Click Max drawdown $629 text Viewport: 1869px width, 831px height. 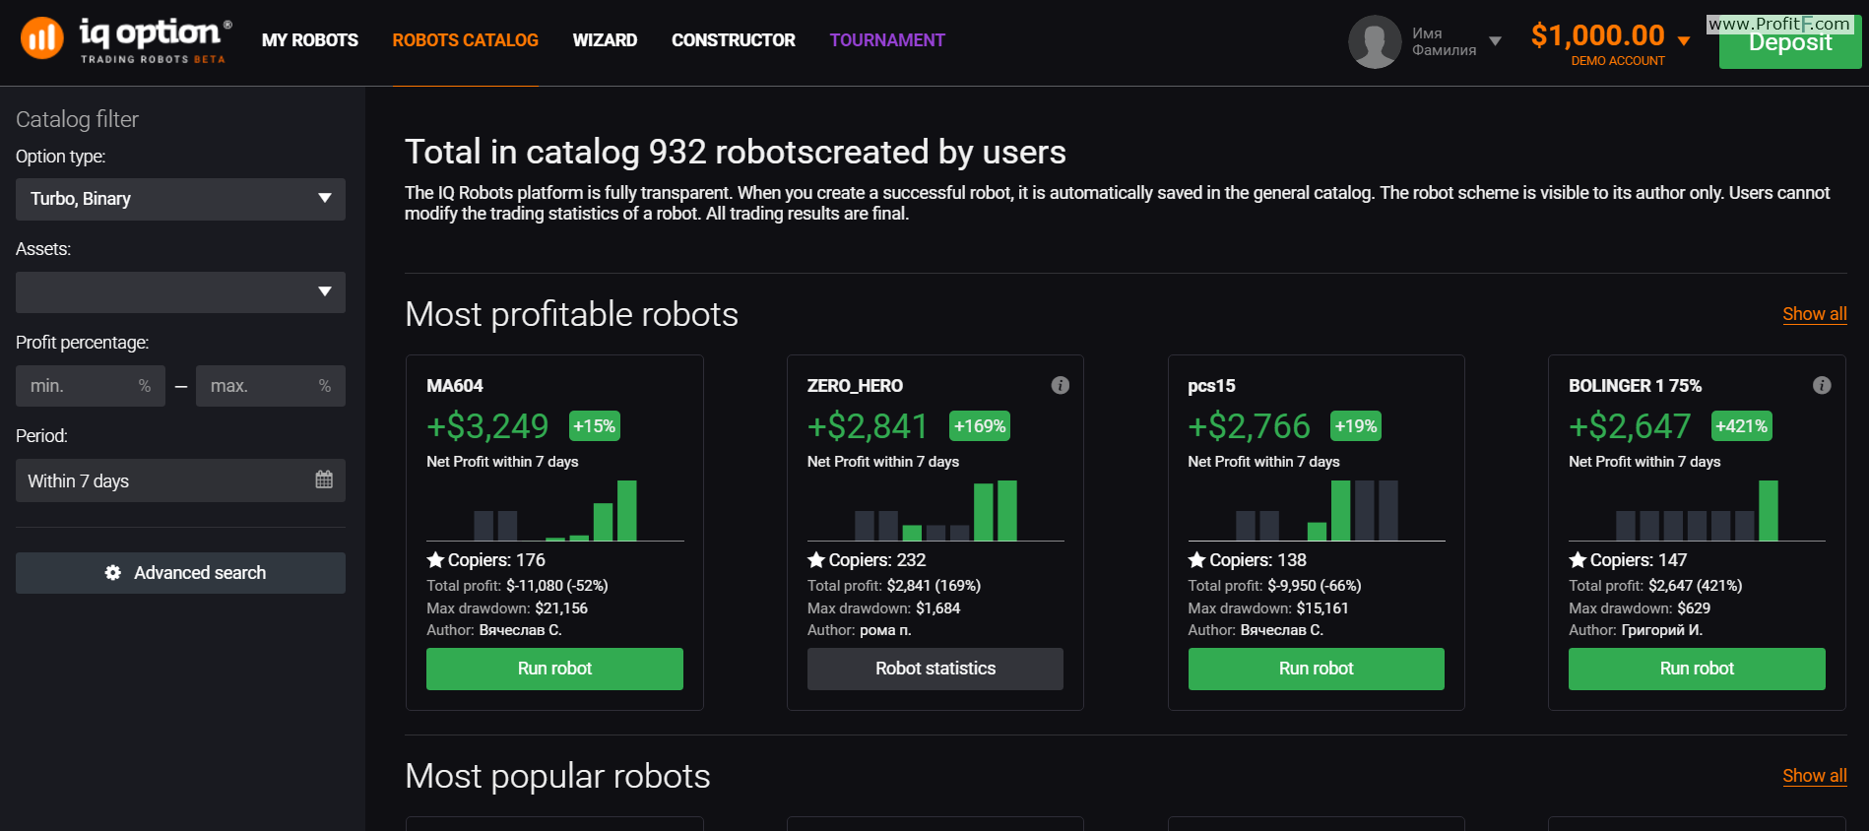[x=1640, y=608]
